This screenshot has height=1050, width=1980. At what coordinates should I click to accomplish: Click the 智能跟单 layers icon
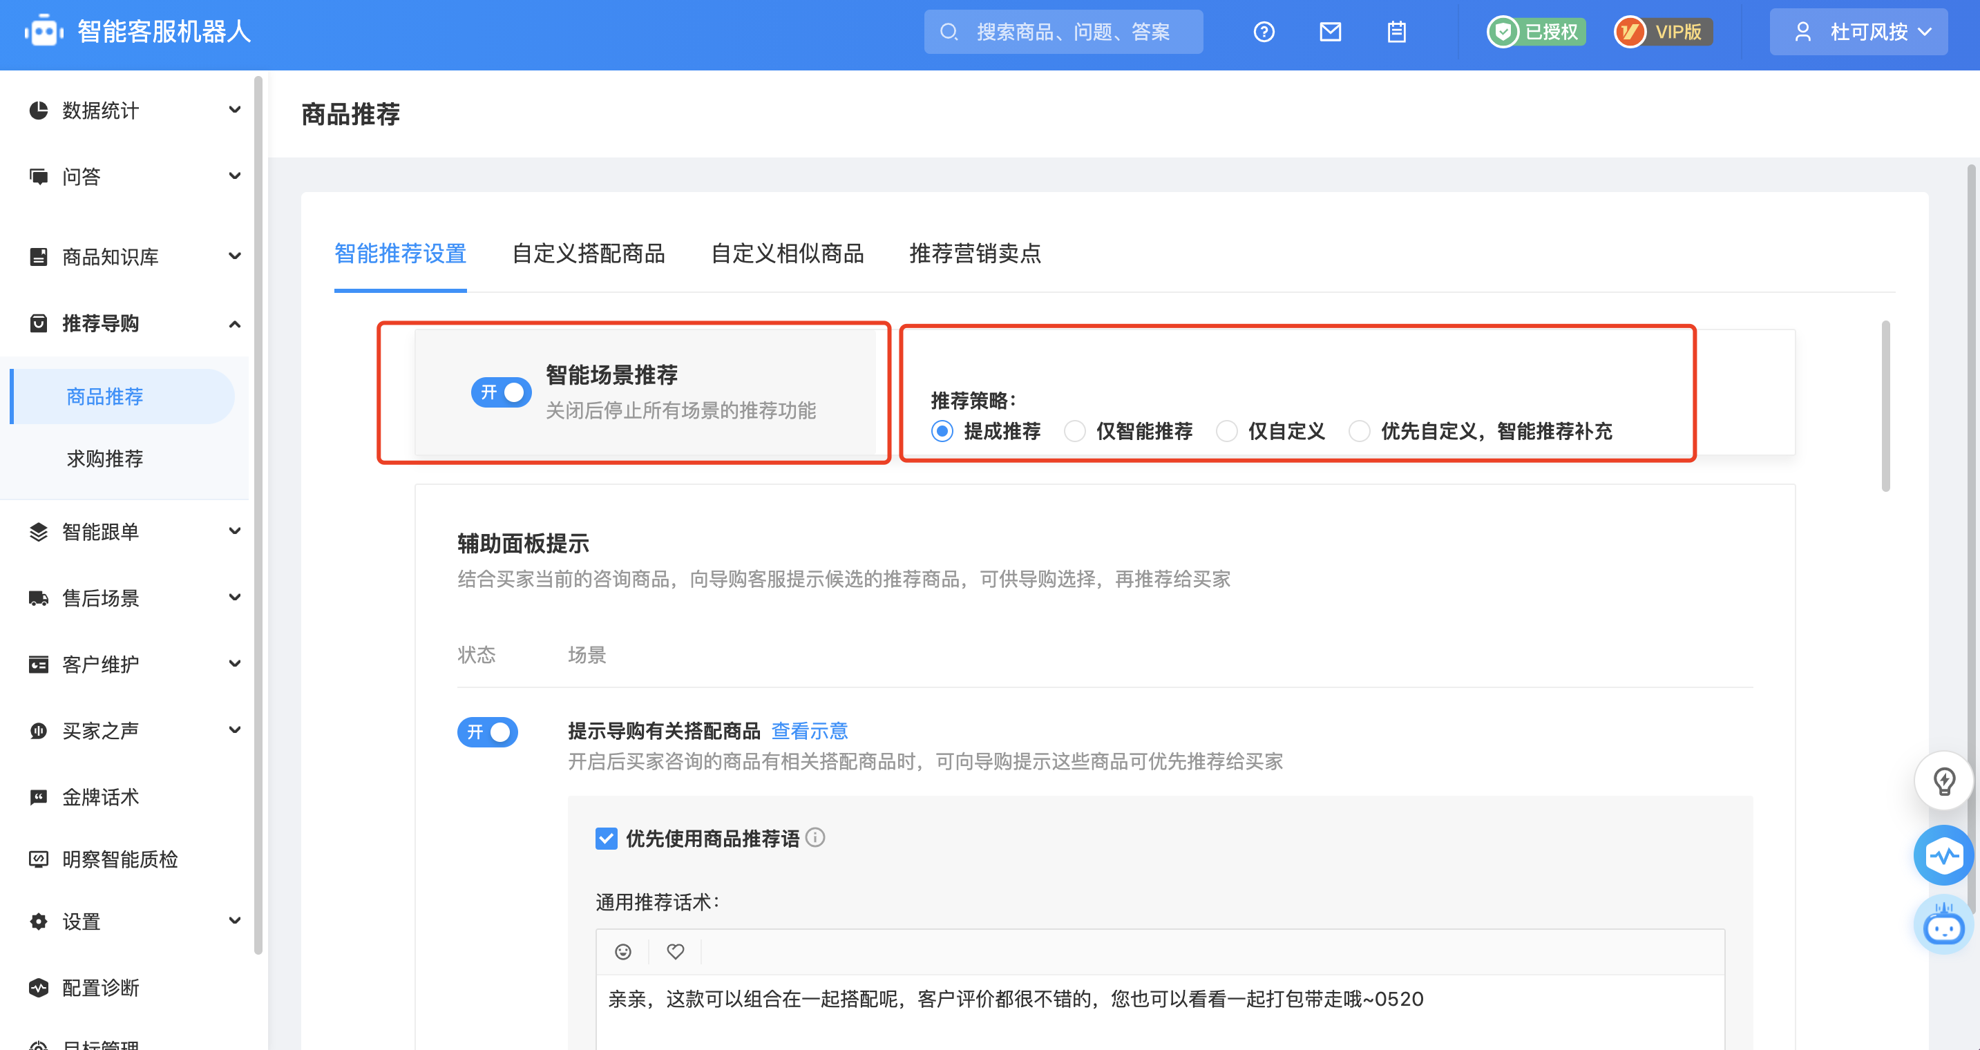coord(39,531)
